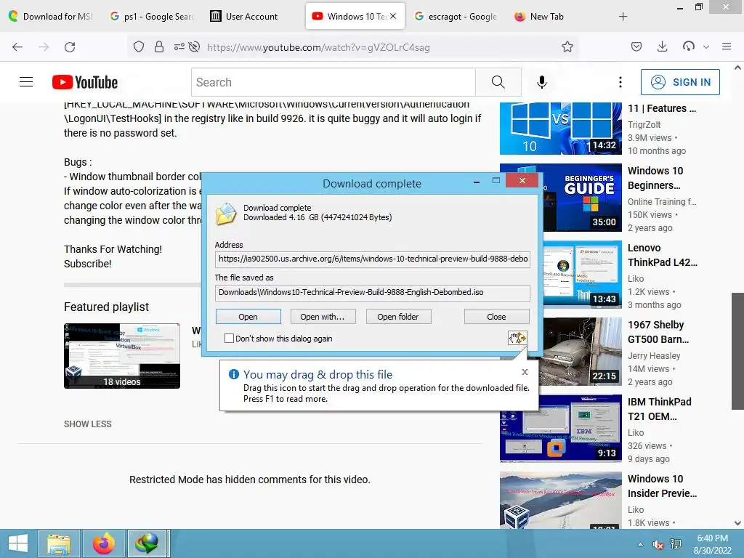Open File Explorer from the taskbar
Image resolution: width=744 pixels, height=558 pixels.
click(58, 543)
